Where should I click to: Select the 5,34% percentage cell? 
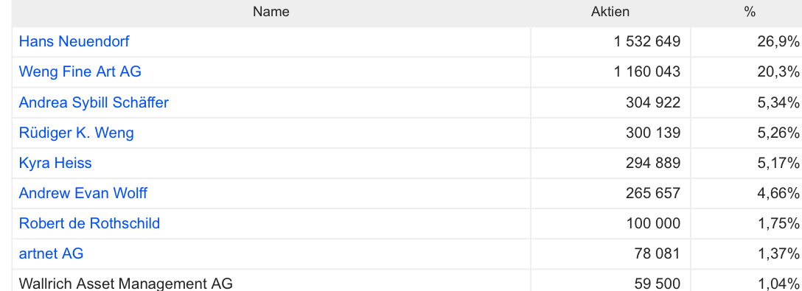(747, 103)
